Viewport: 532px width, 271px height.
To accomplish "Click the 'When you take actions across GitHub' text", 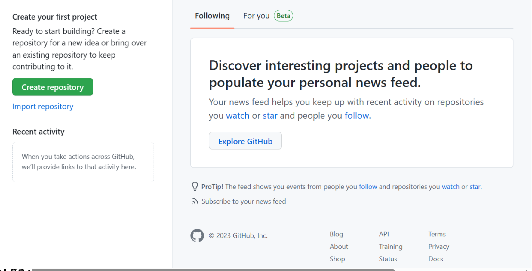I will point(79,162).
